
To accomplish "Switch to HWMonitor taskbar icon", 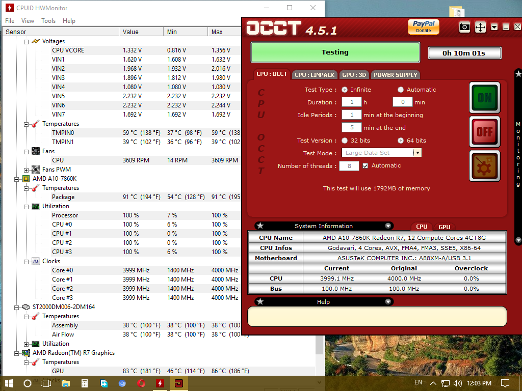I will point(160,383).
